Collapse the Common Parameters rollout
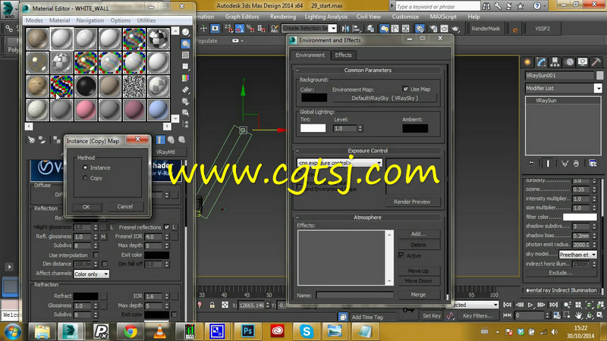Screen dimensions: 607x341 (368, 70)
